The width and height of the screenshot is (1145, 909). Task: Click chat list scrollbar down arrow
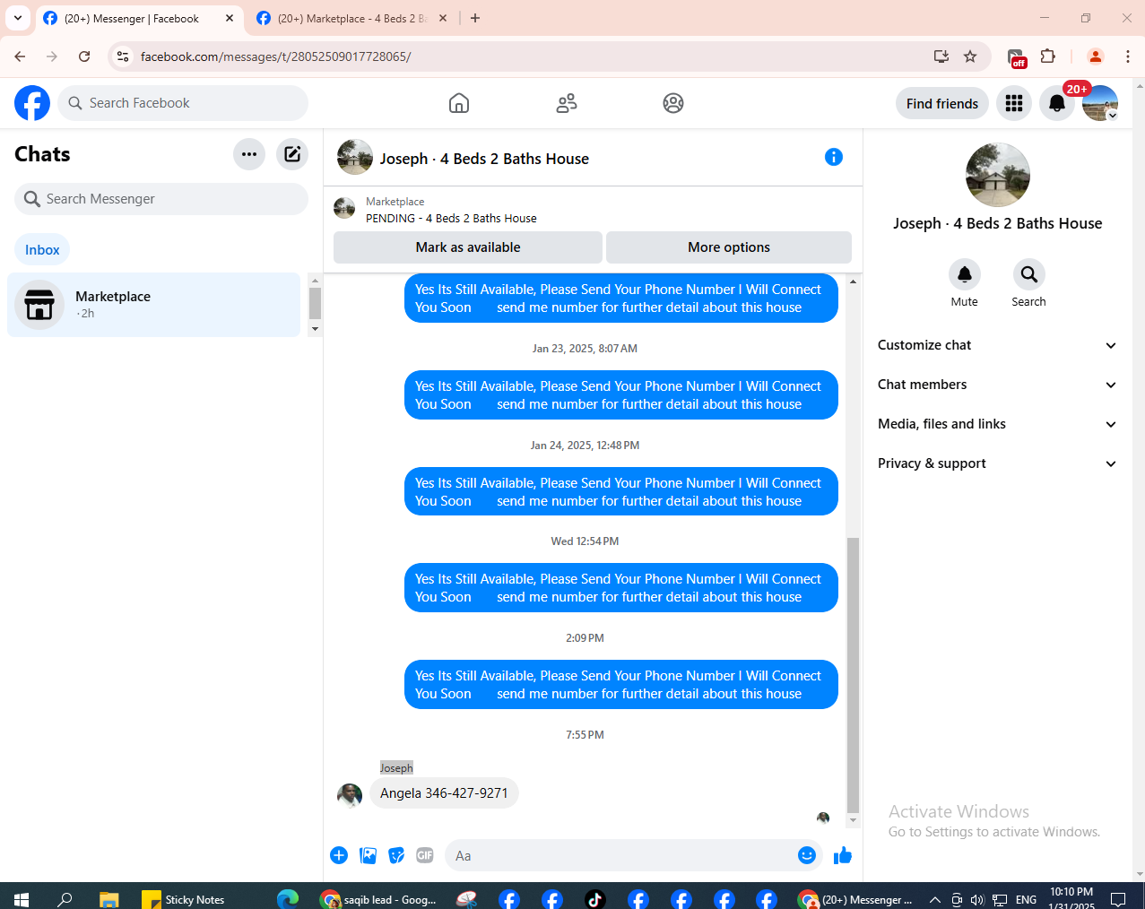315,329
